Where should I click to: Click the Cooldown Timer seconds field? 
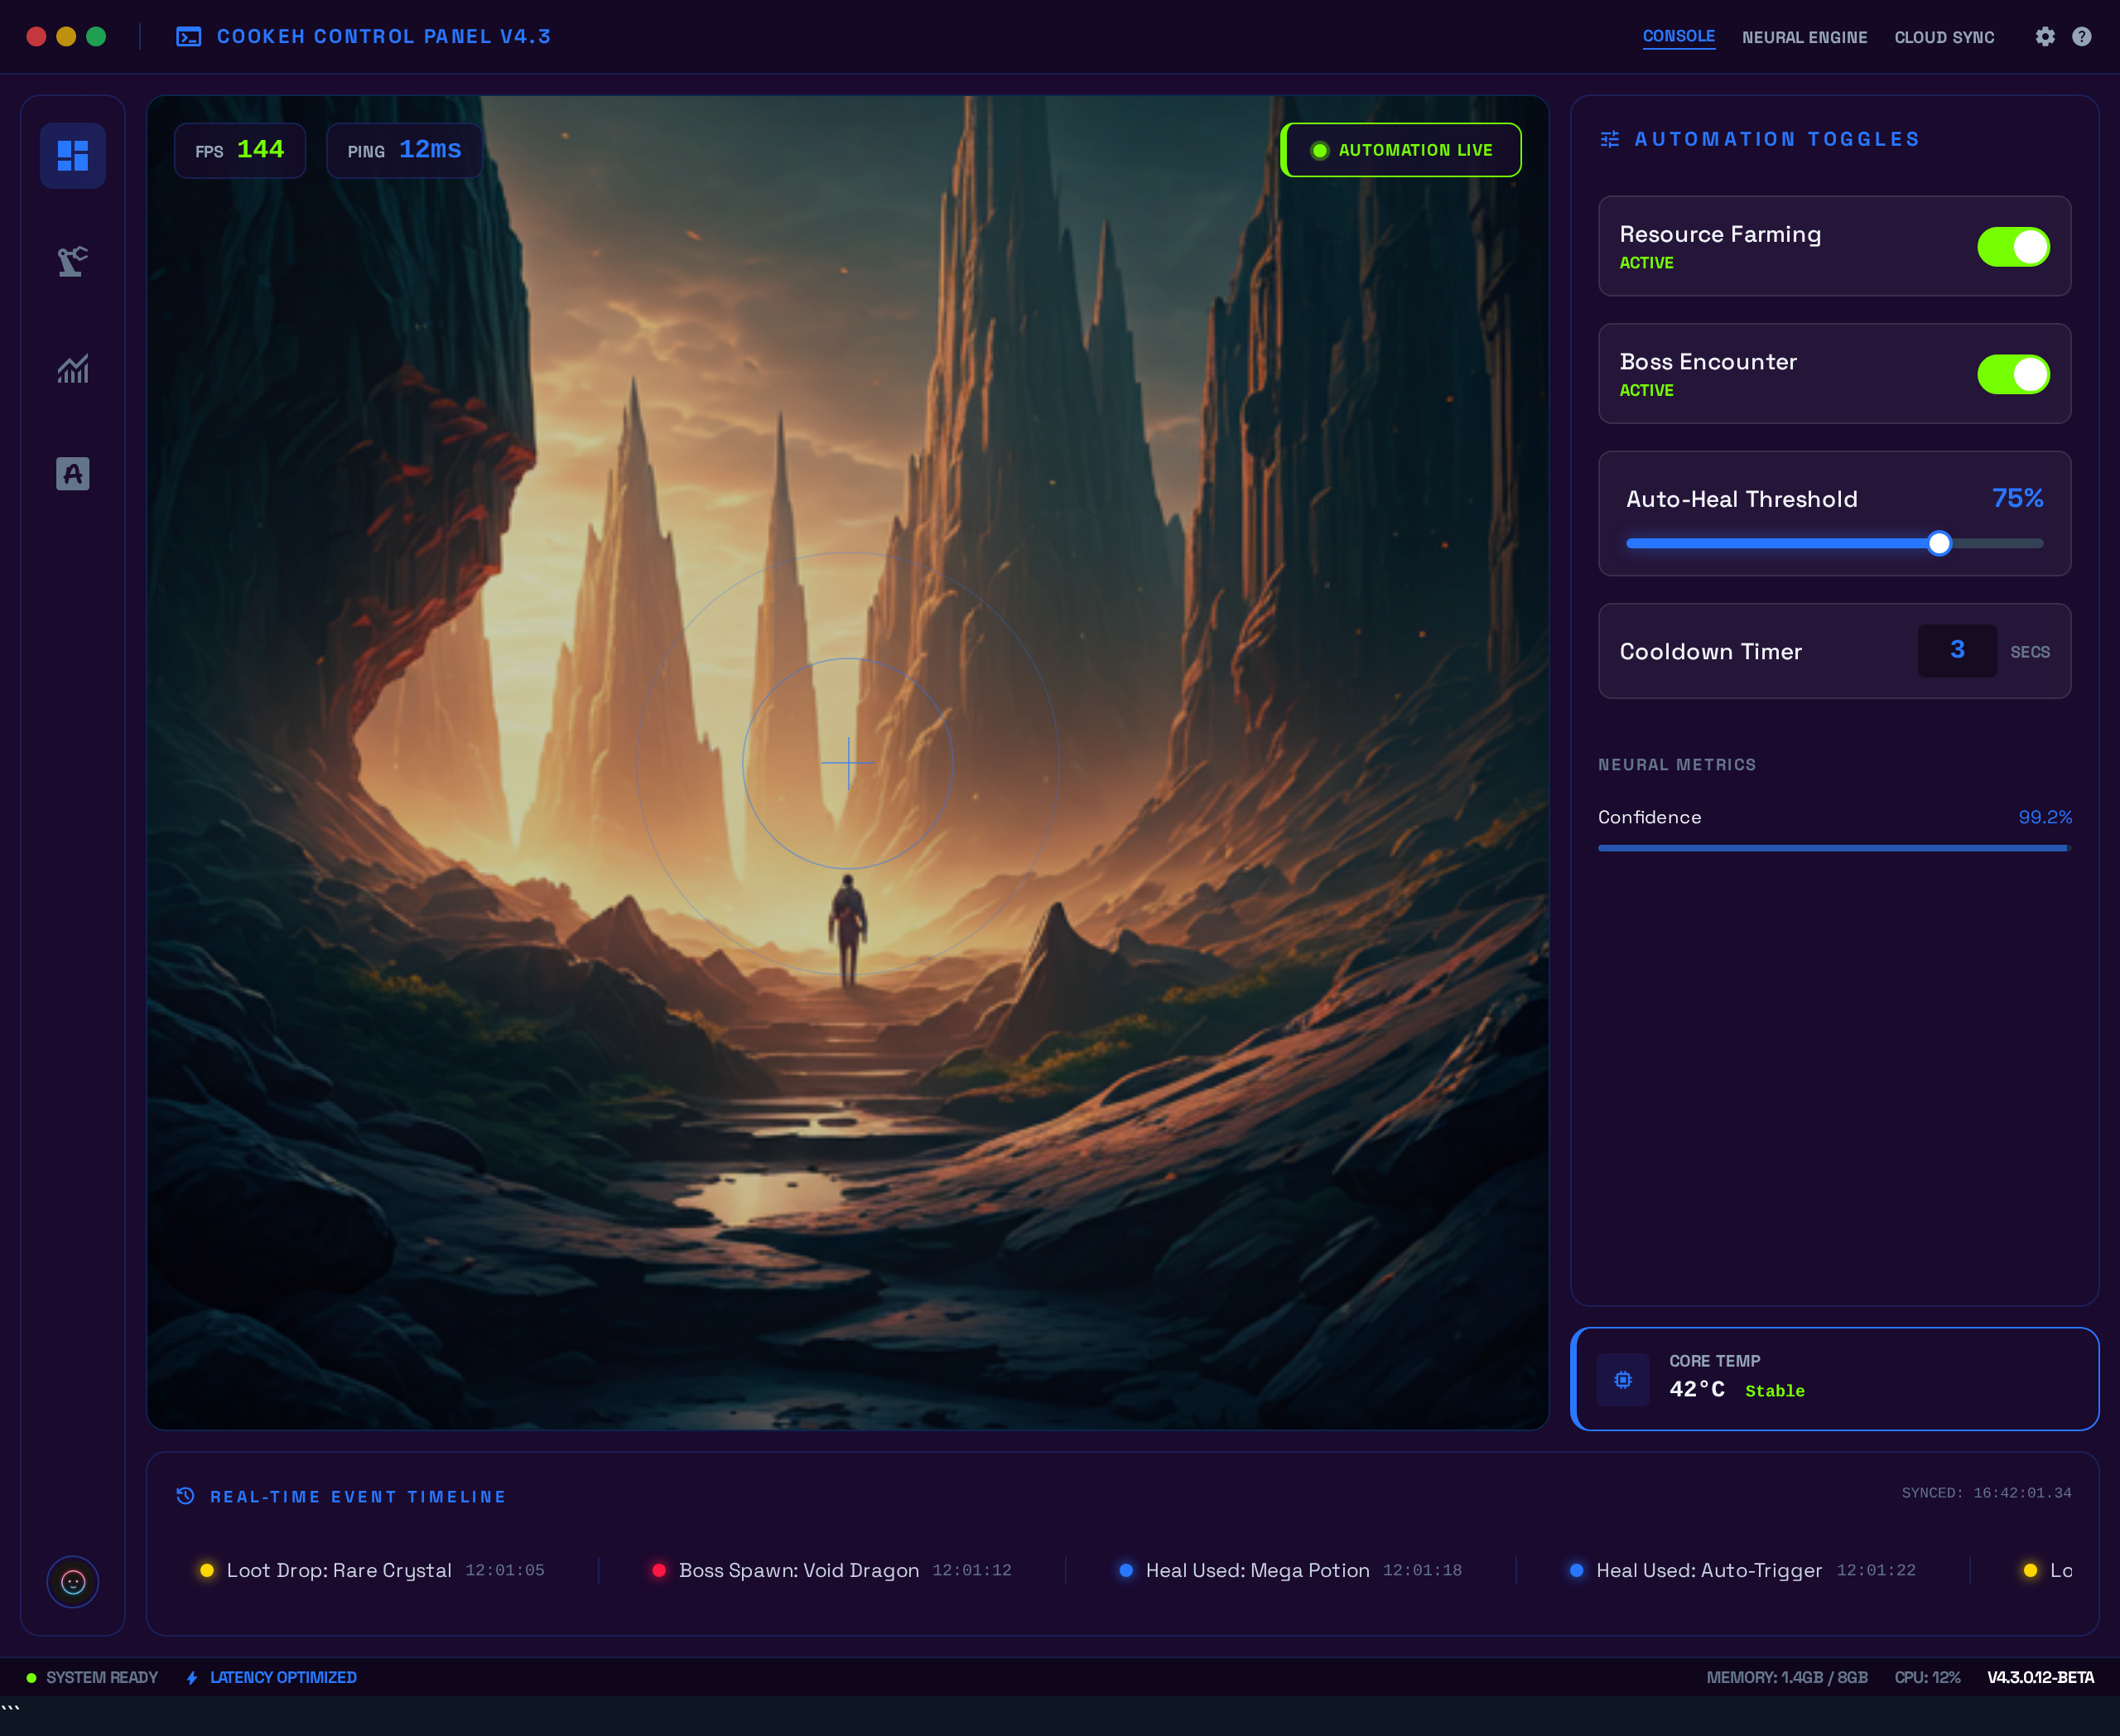(1956, 651)
